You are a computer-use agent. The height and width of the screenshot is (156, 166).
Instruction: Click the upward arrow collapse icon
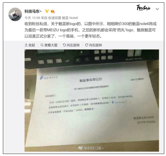(26, 45)
